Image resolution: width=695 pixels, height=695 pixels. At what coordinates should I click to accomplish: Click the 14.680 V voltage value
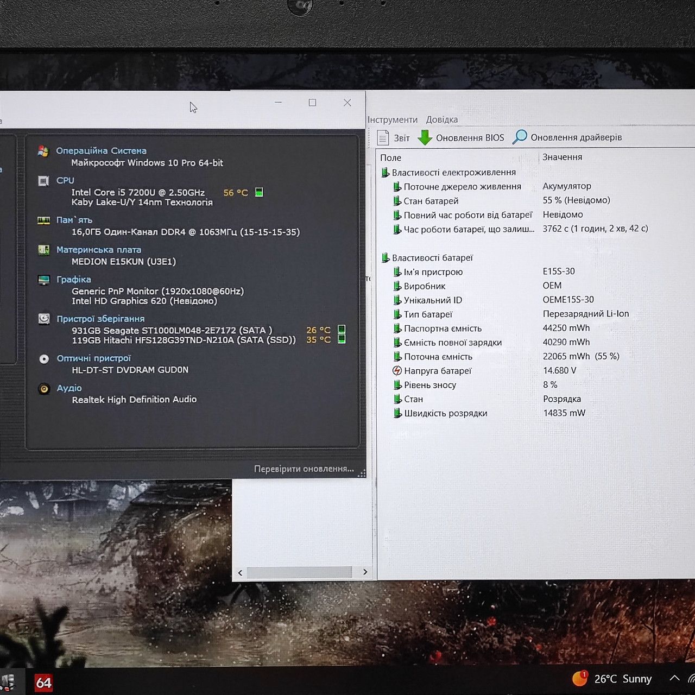(x=560, y=370)
